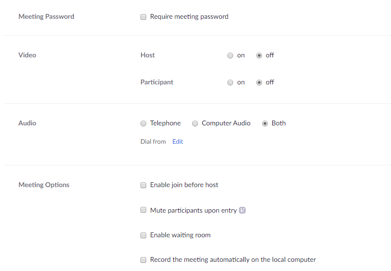
Task: Click the Meeting Password section heading
Action: click(46, 16)
